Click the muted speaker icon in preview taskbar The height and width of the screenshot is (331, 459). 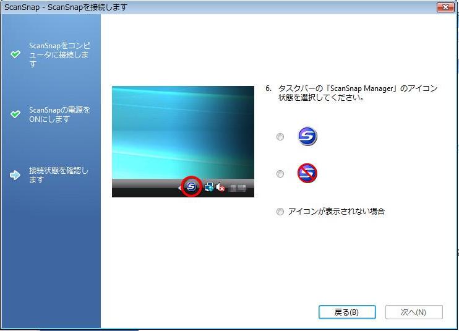click(x=220, y=187)
